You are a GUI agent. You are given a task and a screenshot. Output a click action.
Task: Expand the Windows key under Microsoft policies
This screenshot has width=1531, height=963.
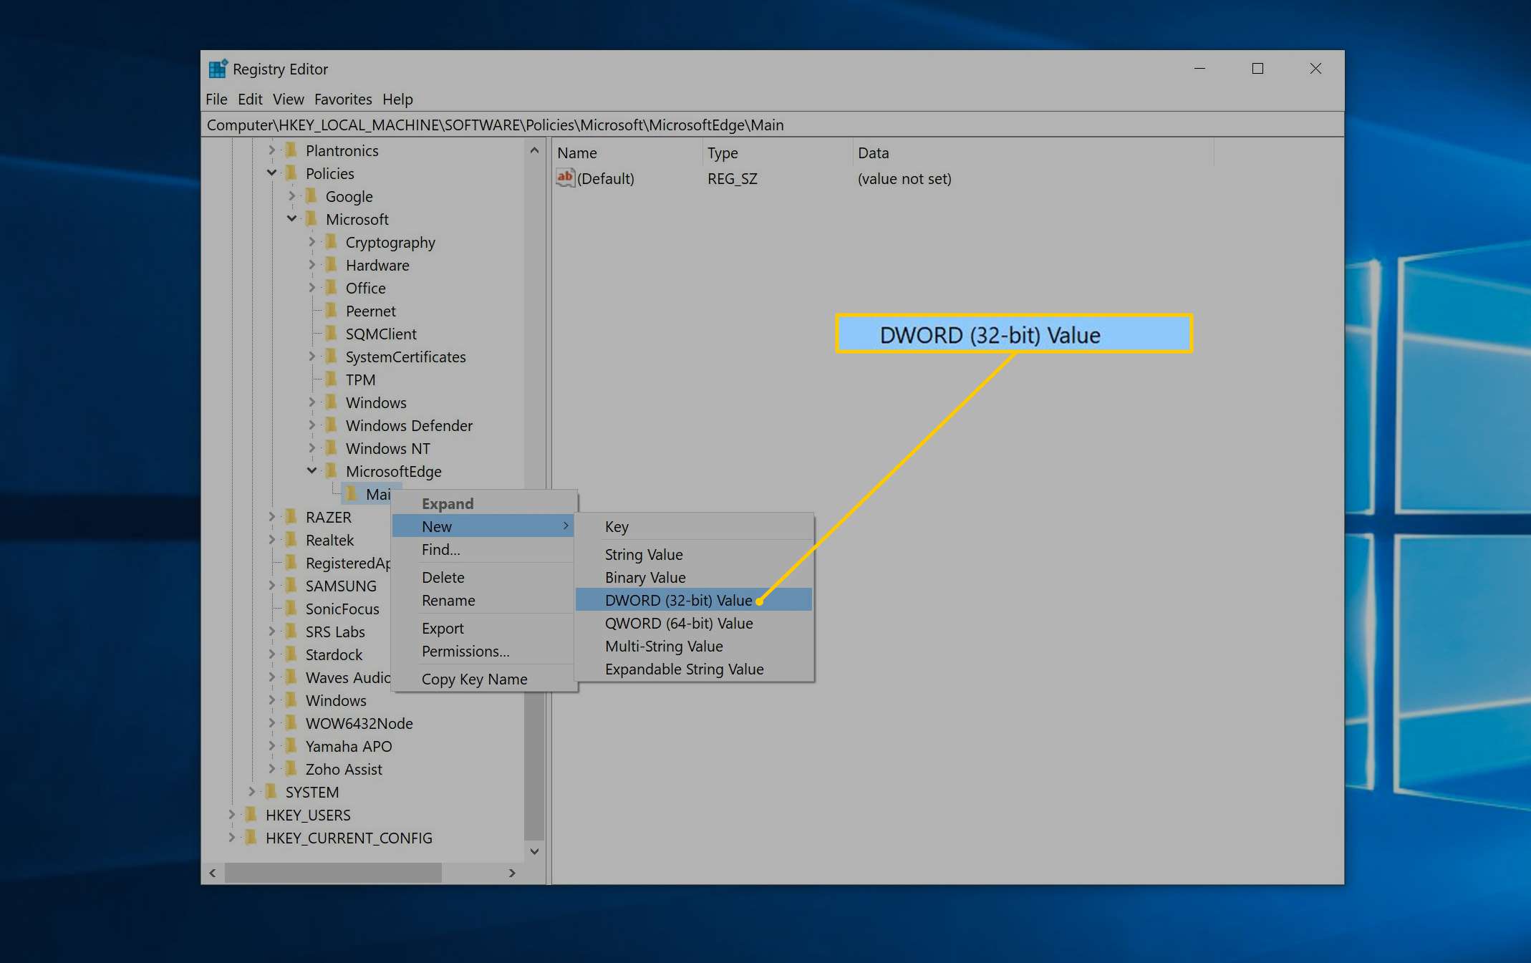311,402
